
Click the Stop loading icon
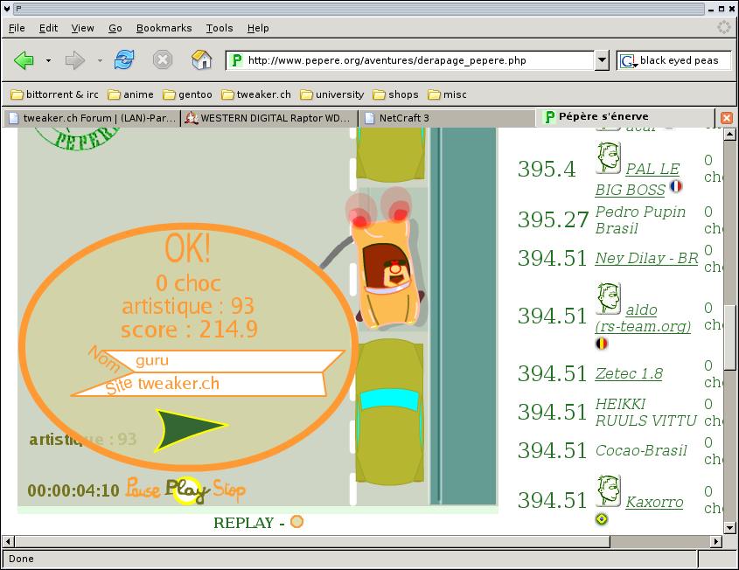click(163, 60)
